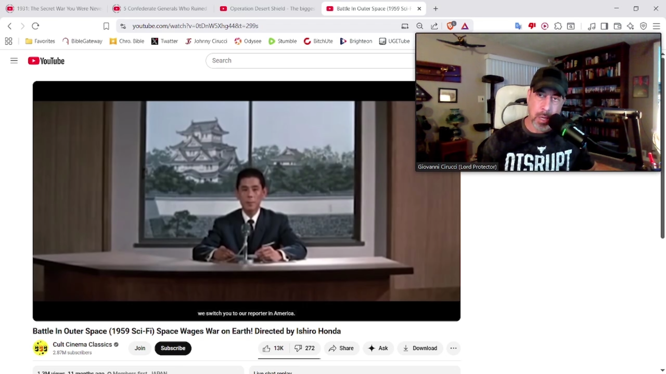Click the Join channel membership button
The width and height of the screenshot is (666, 374).
(140, 348)
